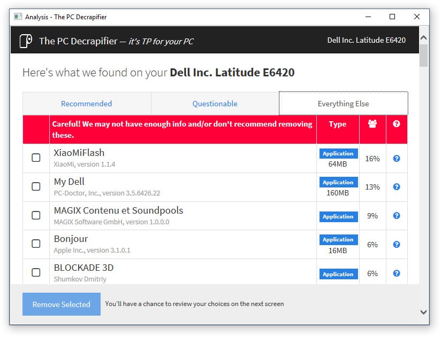Screen dimensions: 441x337
Task: Click the app icon in the title bar
Action: (x=18, y=17)
